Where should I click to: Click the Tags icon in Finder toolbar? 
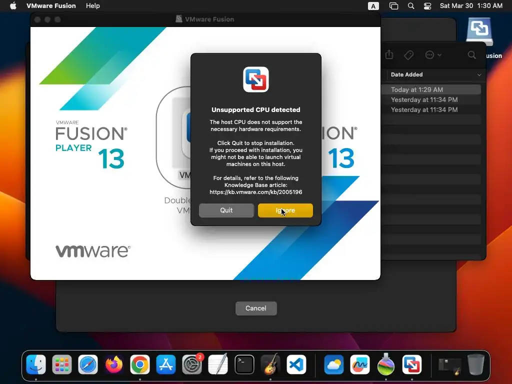click(409, 55)
